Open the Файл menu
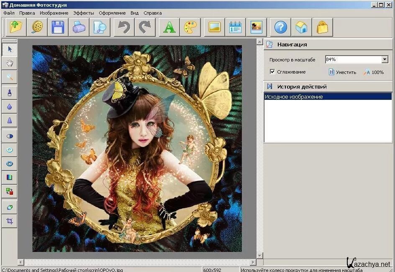The height and width of the screenshot is (272, 395). [9, 13]
